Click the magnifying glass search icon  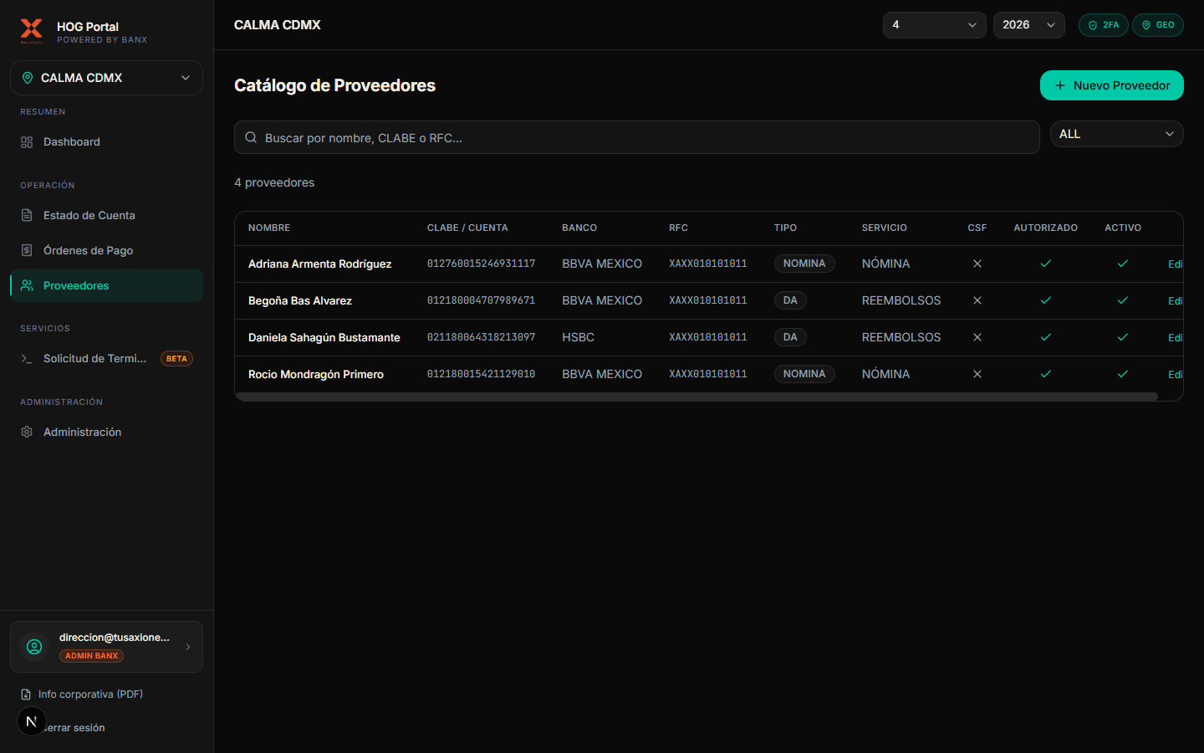point(251,137)
